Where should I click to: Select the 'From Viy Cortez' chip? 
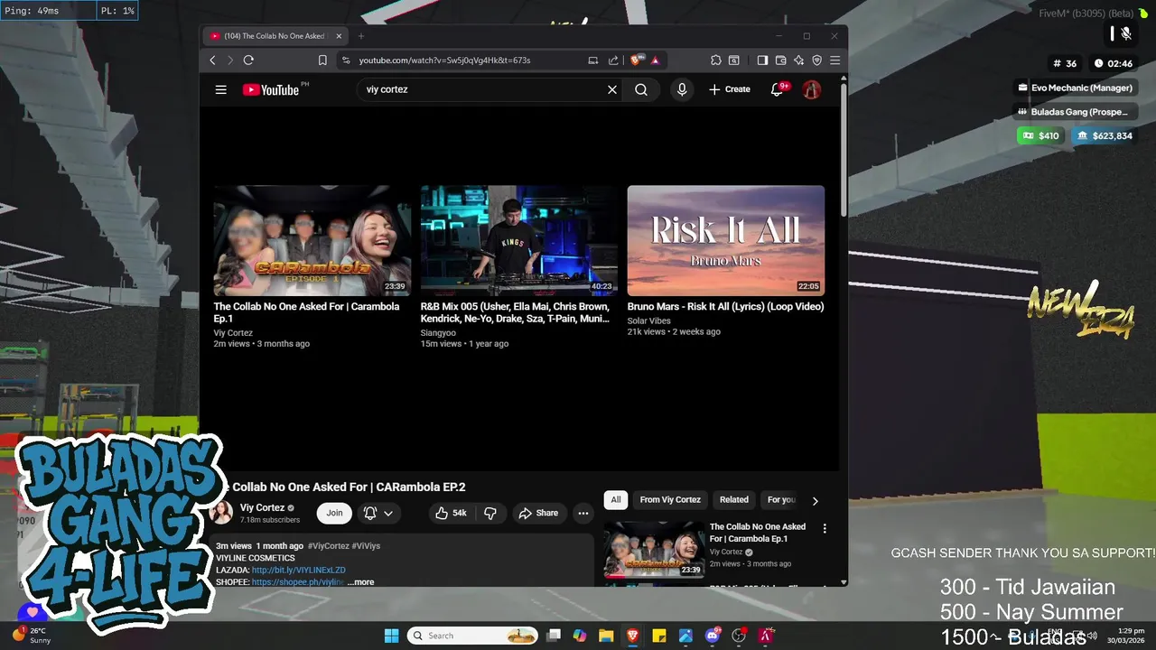tap(670, 499)
